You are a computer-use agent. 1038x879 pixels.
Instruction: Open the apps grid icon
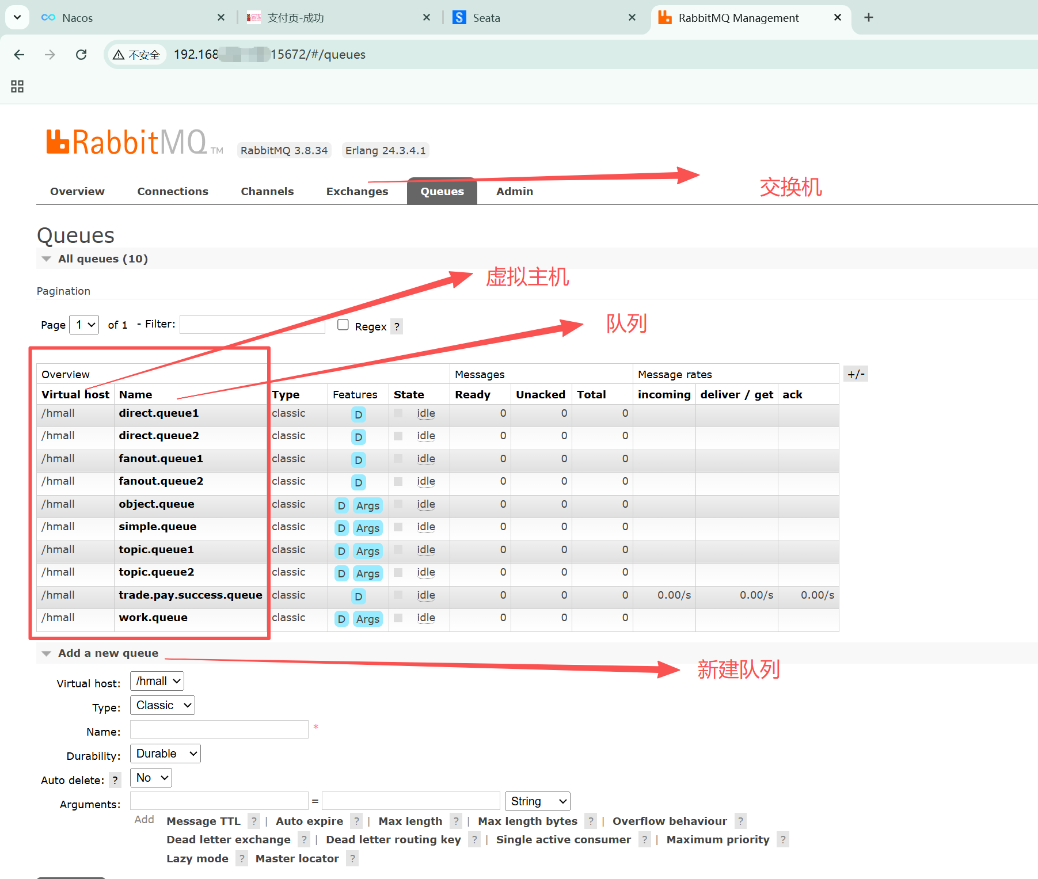(x=17, y=86)
